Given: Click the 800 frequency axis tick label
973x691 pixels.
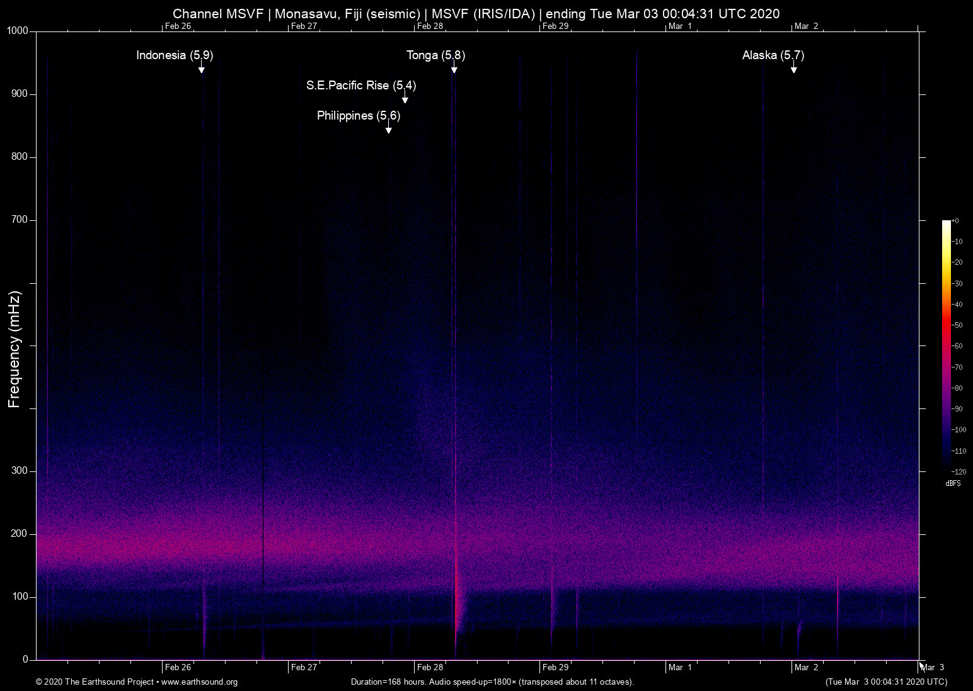Looking at the screenshot, I should (x=20, y=157).
